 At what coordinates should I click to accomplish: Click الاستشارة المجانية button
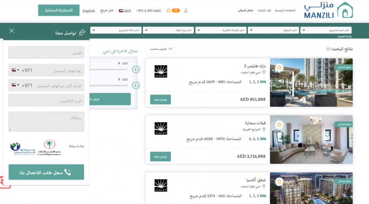pos(59,10)
